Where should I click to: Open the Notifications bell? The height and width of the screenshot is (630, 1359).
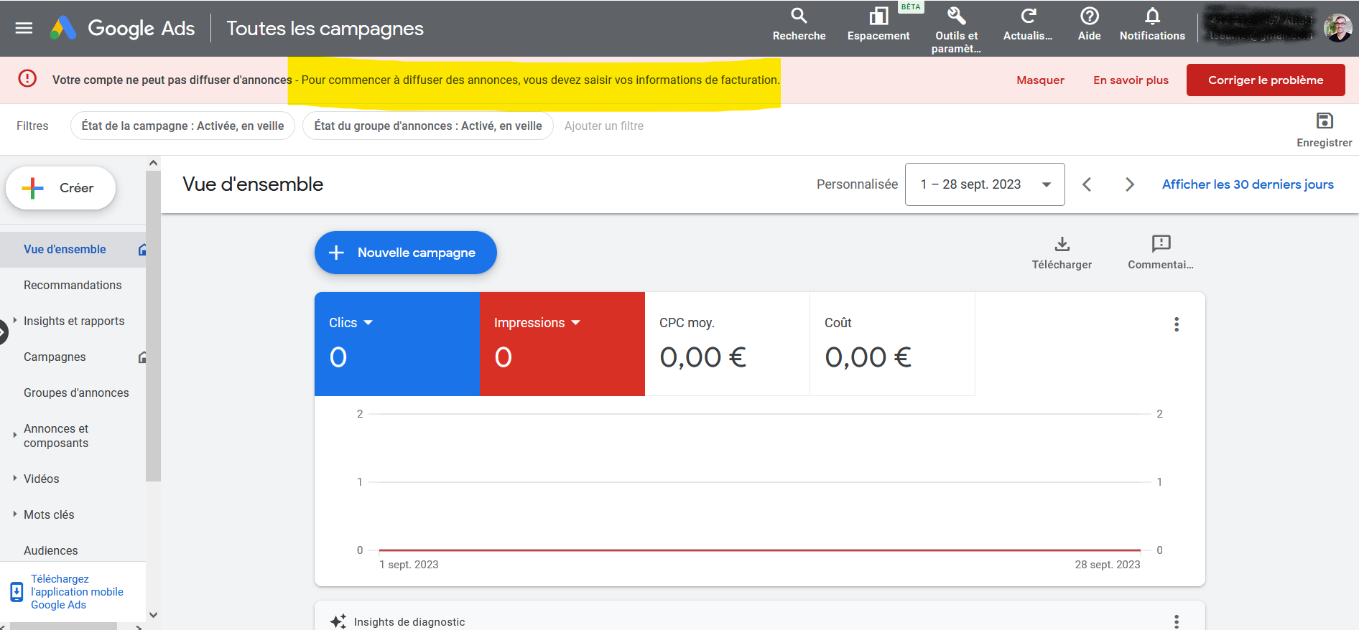[x=1152, y=17]
